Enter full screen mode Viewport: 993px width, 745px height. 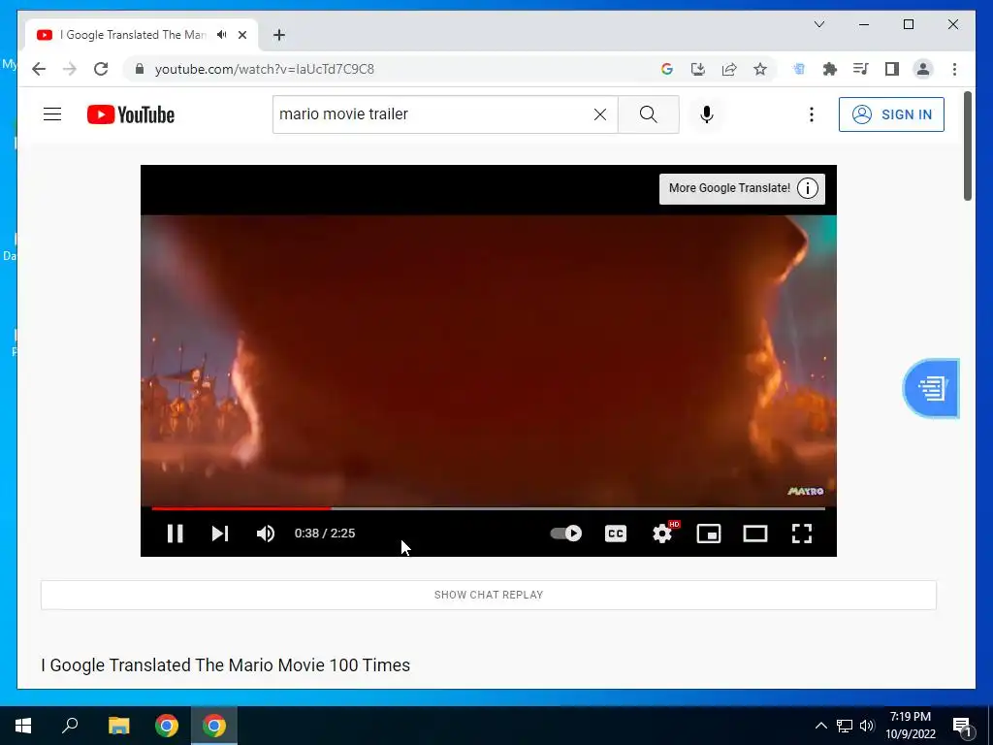click(x=802, y=534)
